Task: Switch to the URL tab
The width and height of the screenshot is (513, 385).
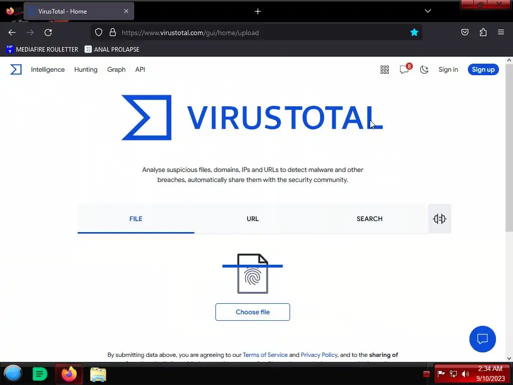Action: [252, 219]
